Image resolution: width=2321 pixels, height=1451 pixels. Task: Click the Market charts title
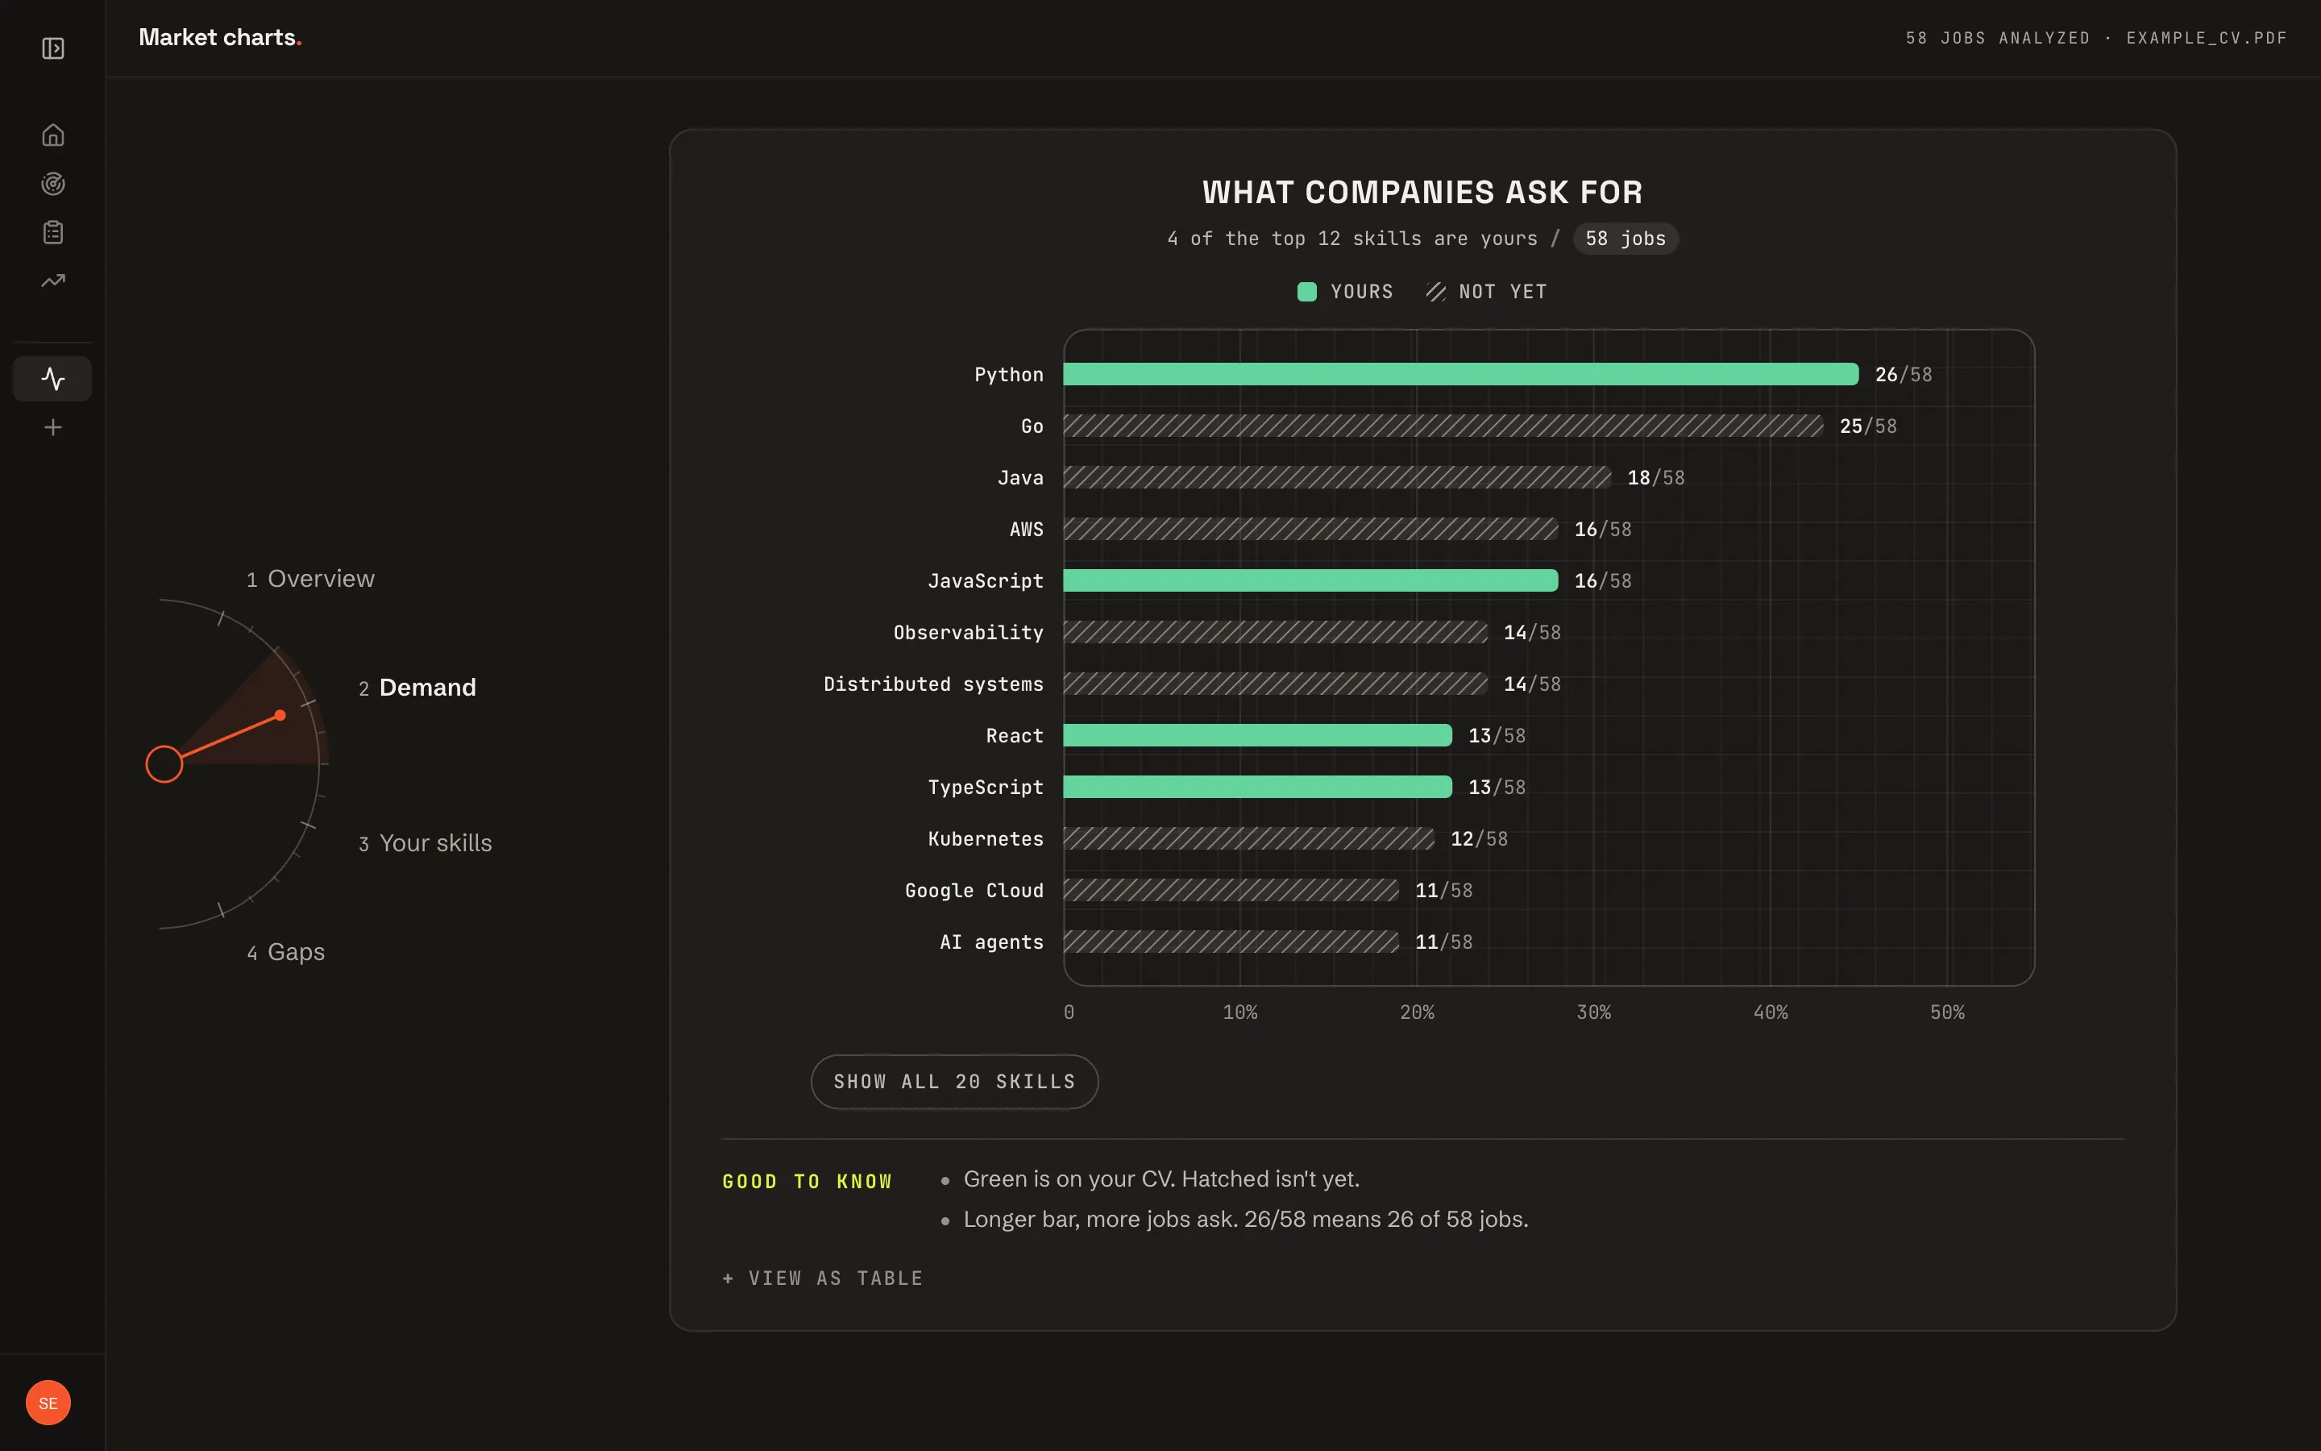click(x=220, y=37)
